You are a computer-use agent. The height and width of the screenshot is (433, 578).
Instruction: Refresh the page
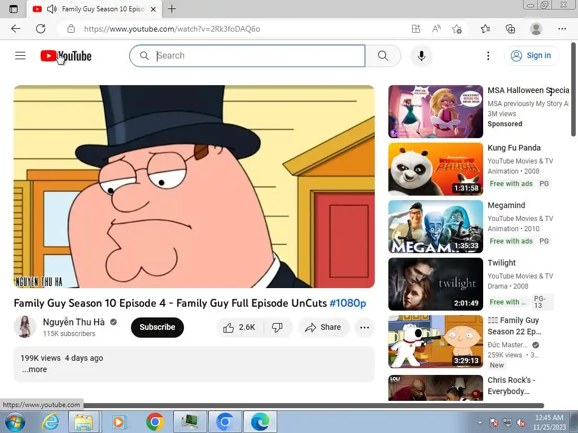click(x=41, y=29)
